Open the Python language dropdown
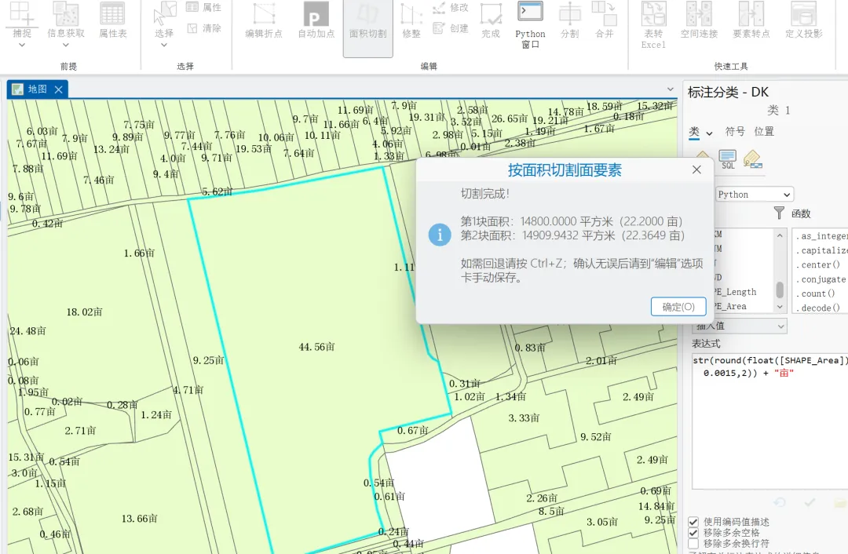 tap(754, 194)
